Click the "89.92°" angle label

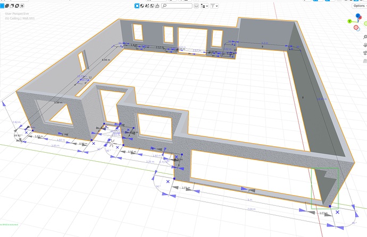[x=18, y=136]
